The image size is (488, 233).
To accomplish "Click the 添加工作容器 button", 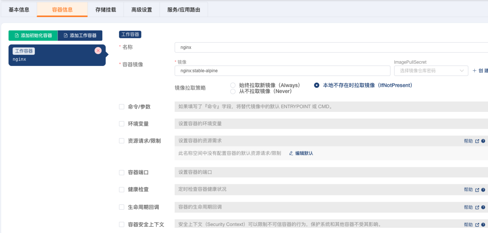I will [80, 36].
